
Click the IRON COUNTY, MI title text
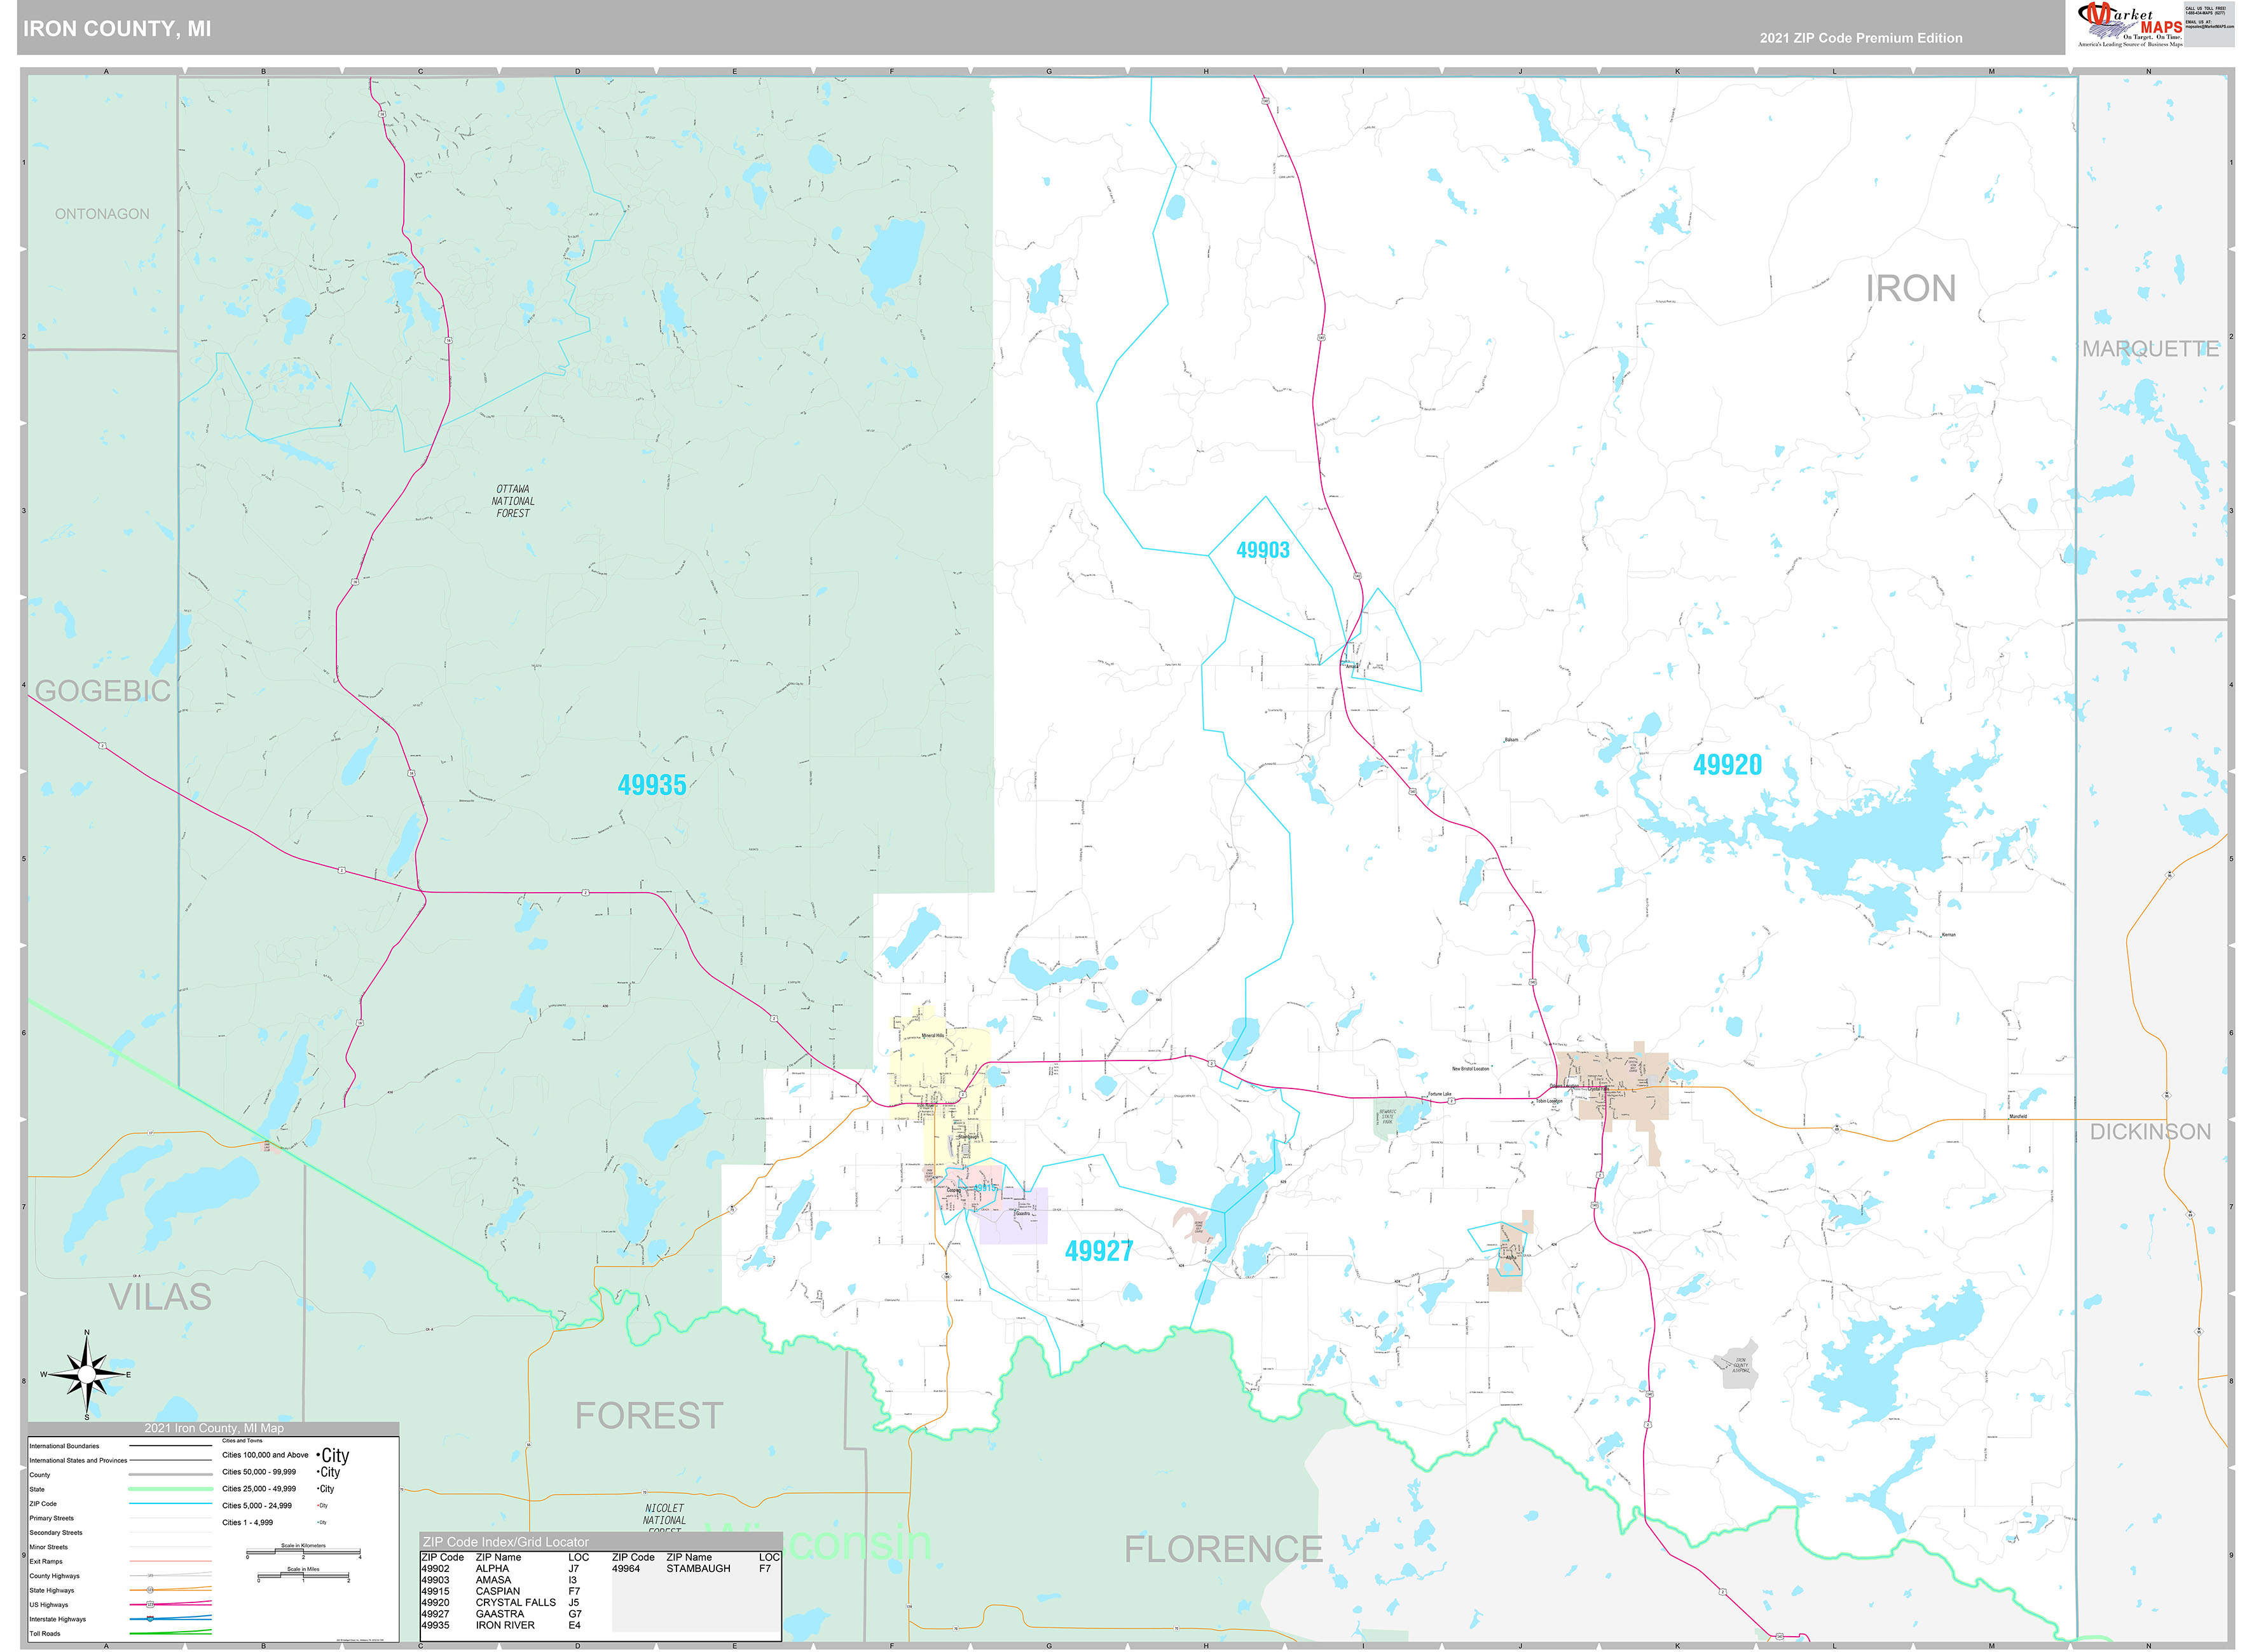point(117,29)
